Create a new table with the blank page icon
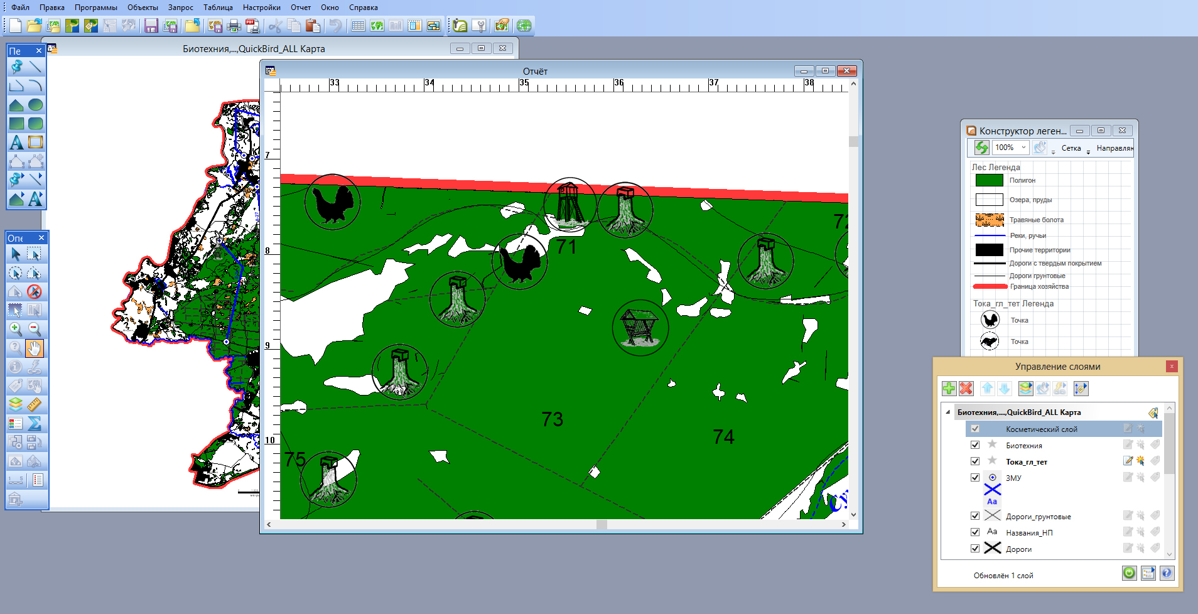This screenshot has width=1198, height=614. point(16,26)
